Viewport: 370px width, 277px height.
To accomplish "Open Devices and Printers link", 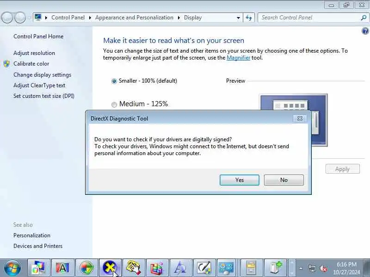I will click(x=38, y=246).
